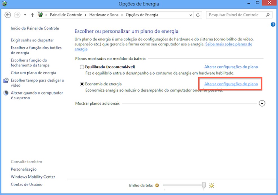Open Escolher tempo para desligar o vídeo

tap(37, 83)
